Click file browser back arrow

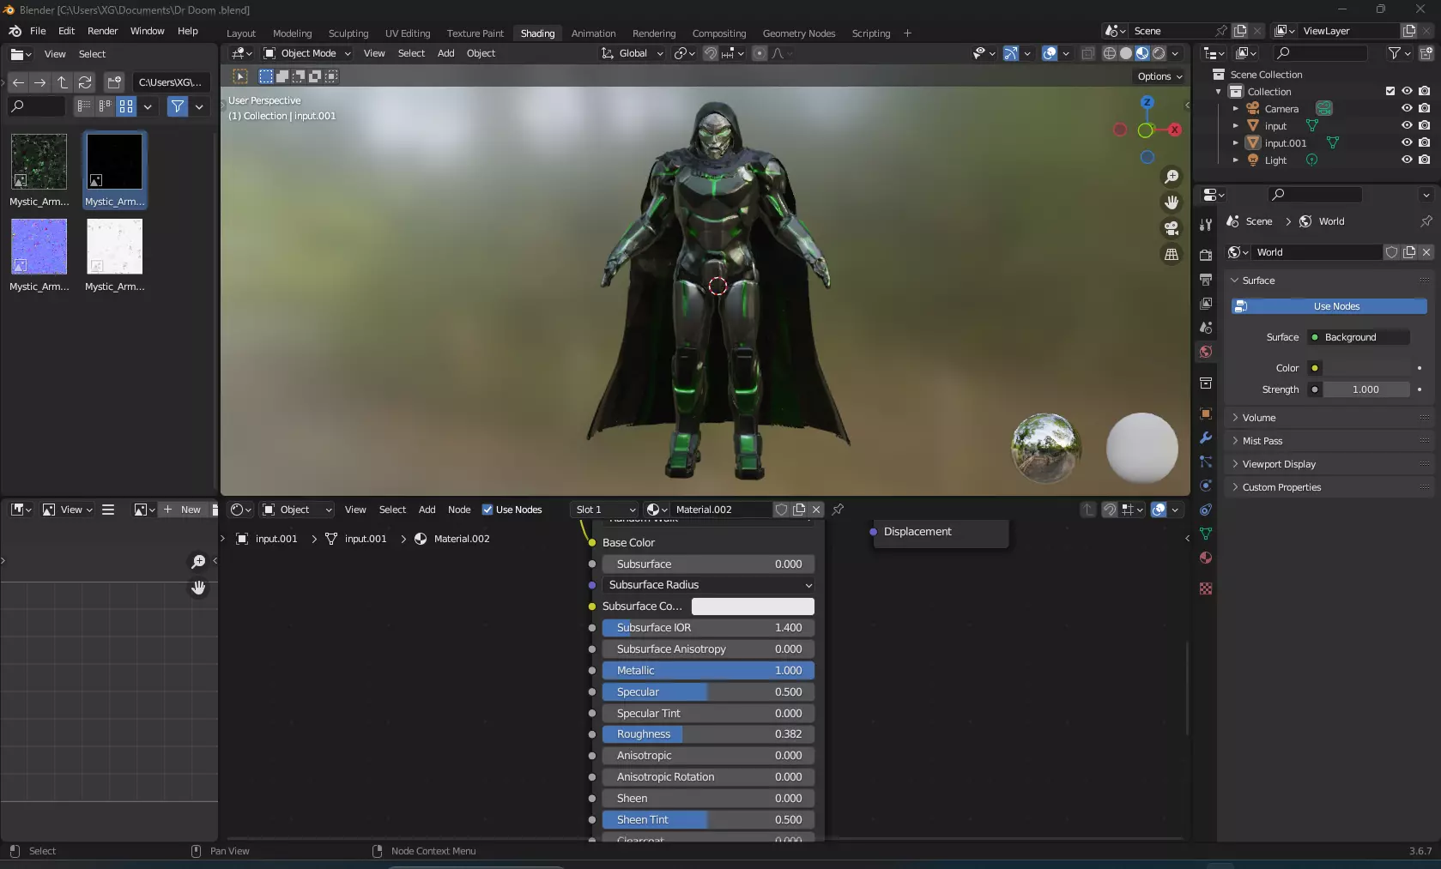click(x=18, y=82)
